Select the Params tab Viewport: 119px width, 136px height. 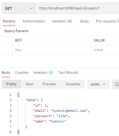tap(9, 21)
